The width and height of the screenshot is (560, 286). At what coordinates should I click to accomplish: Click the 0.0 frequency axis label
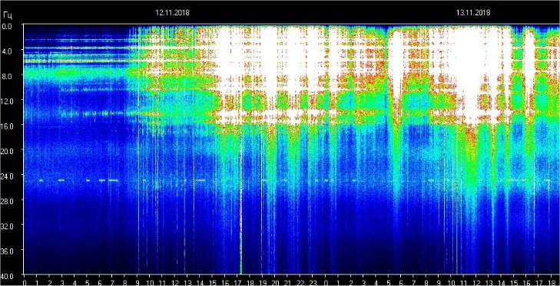[7, 26]
